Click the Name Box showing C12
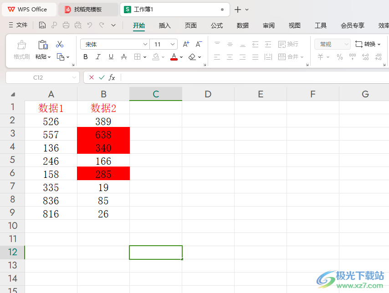 [42, 78]
